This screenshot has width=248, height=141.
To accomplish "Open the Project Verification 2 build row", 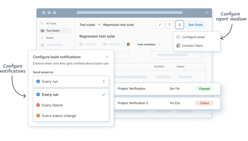I will 167,103.
